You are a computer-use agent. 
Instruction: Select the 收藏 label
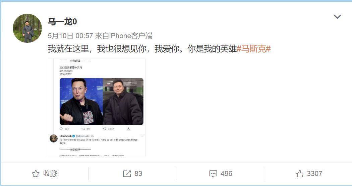pyautogui.click(x=50, y=173)
